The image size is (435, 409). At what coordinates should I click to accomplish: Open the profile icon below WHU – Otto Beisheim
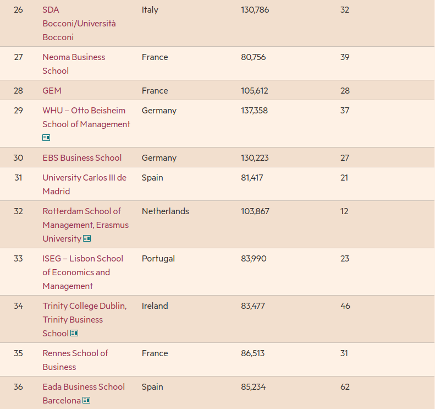tap(46, 138)
